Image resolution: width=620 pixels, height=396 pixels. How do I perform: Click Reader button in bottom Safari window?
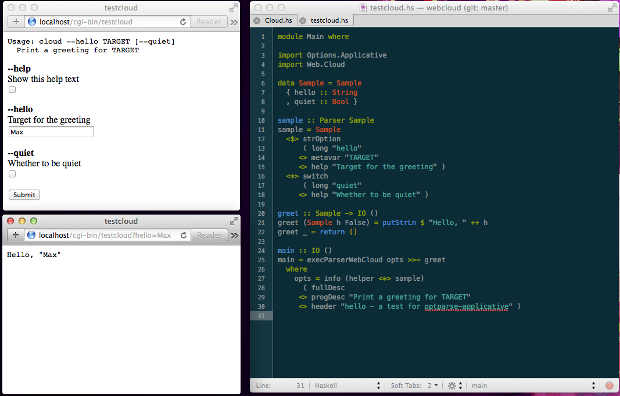pyautogui.click(x=210, y=235)
